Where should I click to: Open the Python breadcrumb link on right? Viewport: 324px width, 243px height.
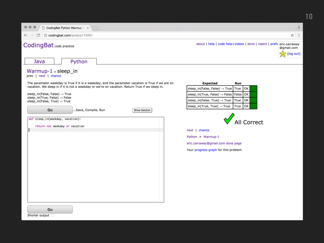coord(192,137)
